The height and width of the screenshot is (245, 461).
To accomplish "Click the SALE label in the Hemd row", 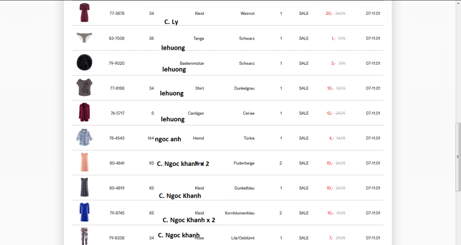I will coord(304,138).
